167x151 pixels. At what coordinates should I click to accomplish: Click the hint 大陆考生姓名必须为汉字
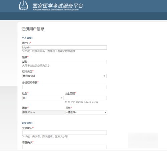(x=36, y=66)
